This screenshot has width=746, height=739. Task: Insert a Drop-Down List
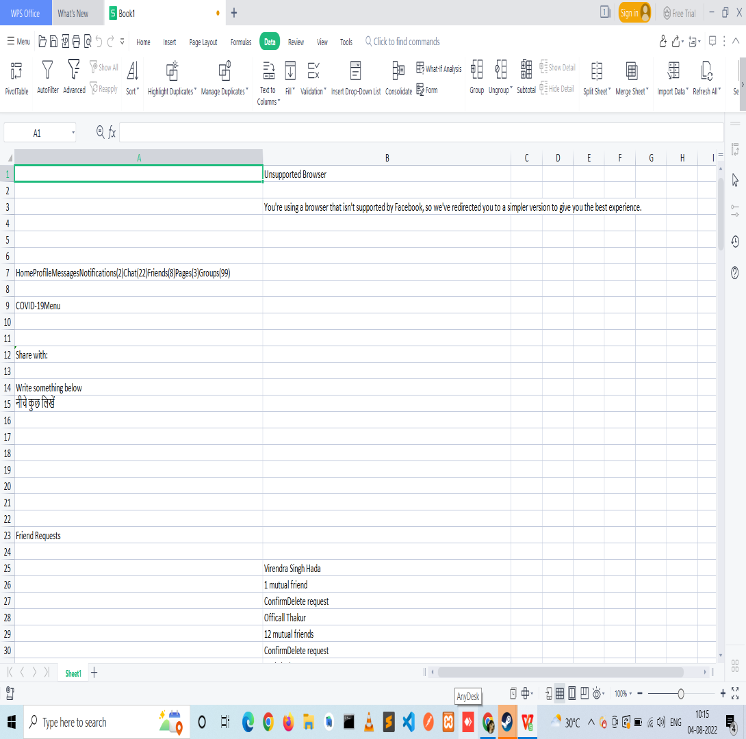(356, 78)
